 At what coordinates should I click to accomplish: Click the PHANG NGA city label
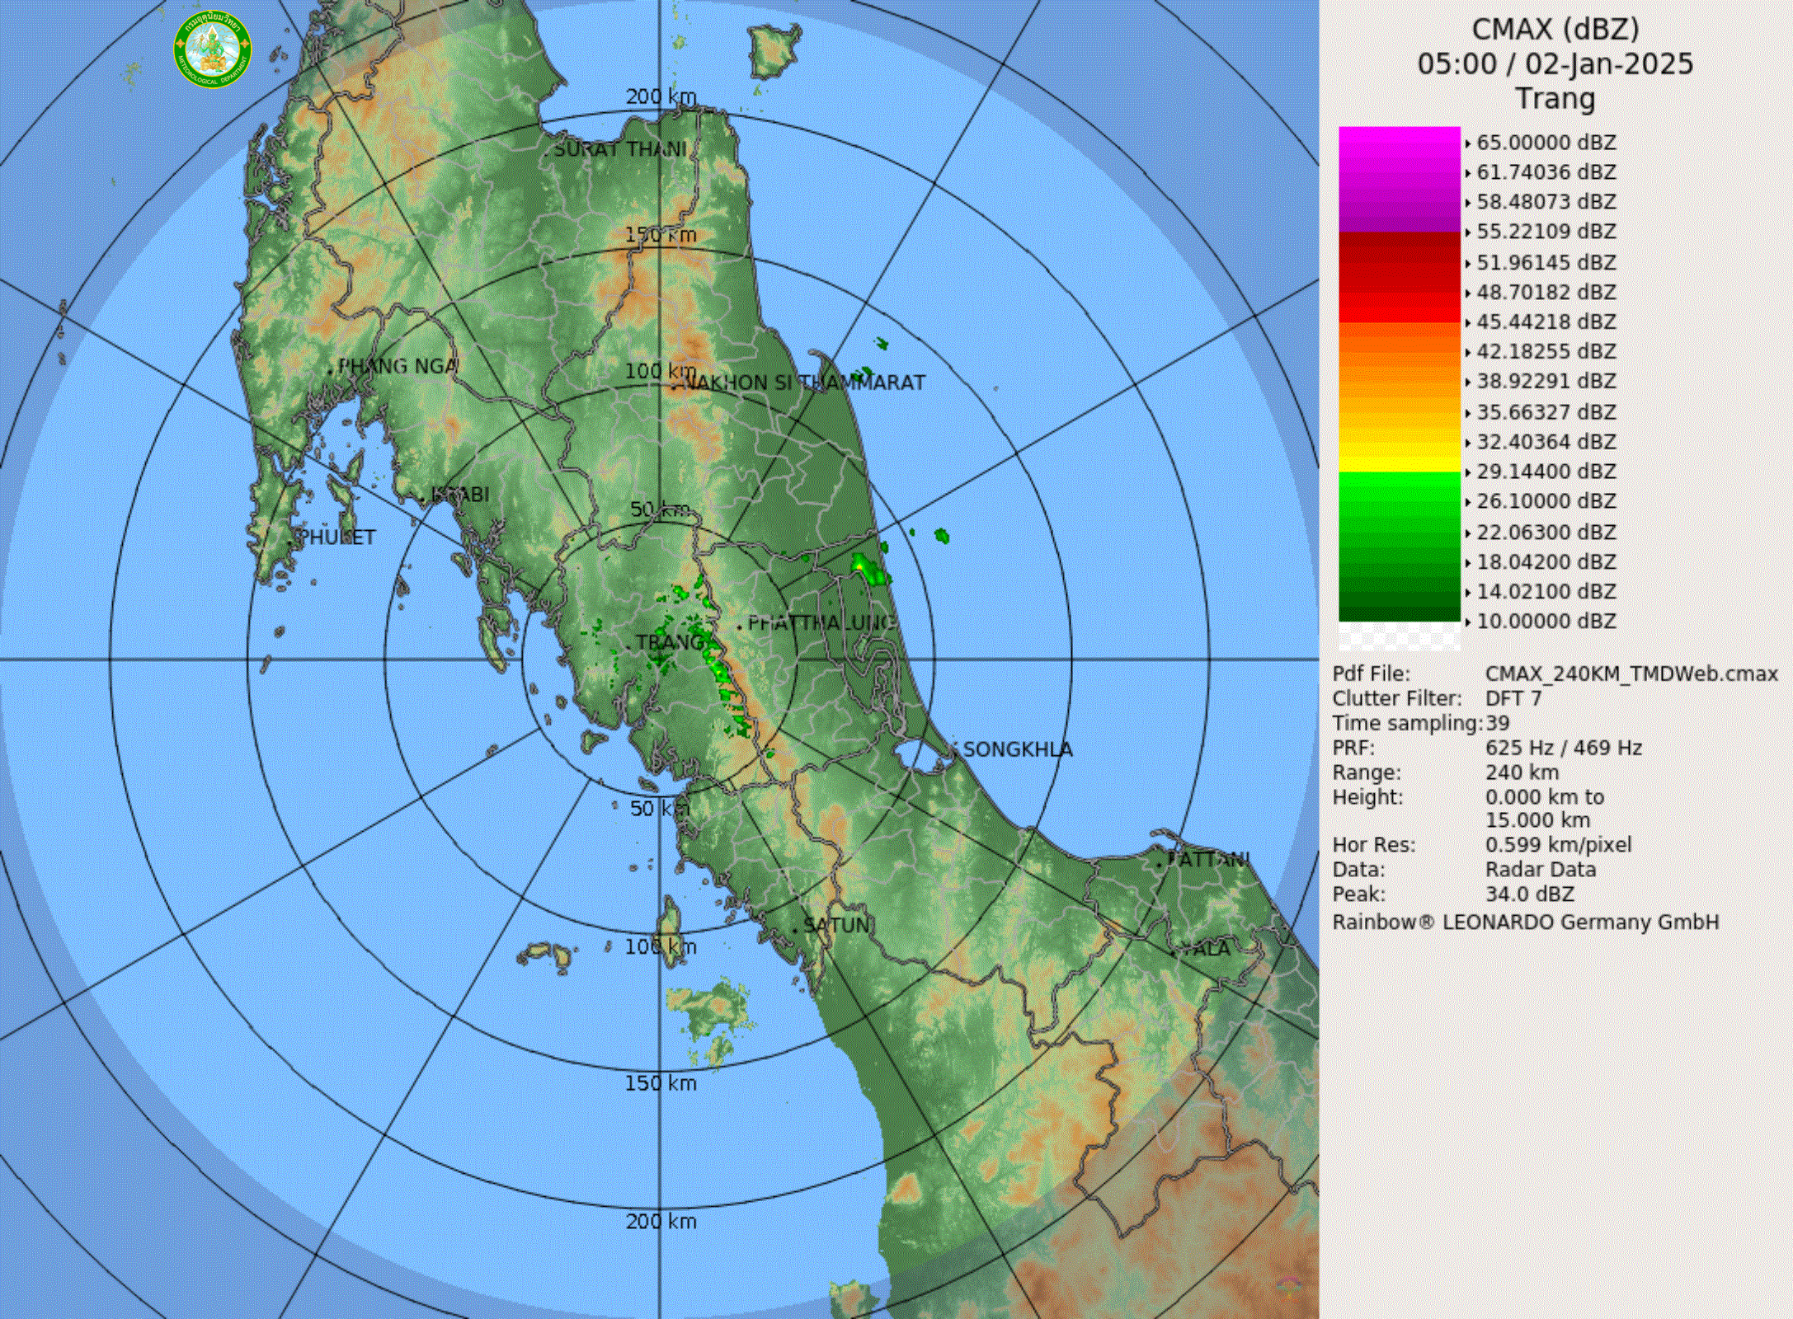(x=398, y=366)
